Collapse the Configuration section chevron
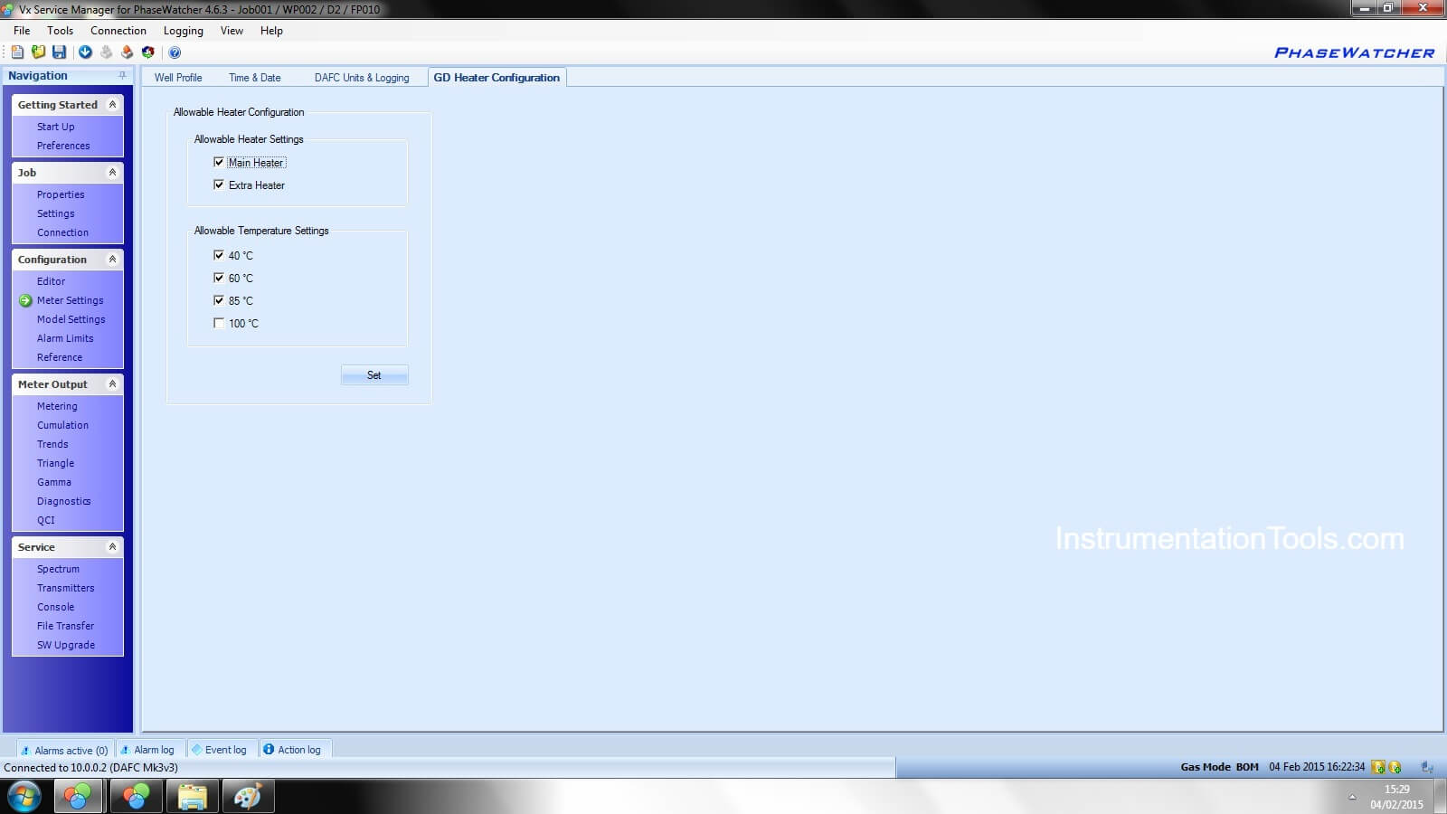Screen dimensions: 1447x814 coord(112,260)
